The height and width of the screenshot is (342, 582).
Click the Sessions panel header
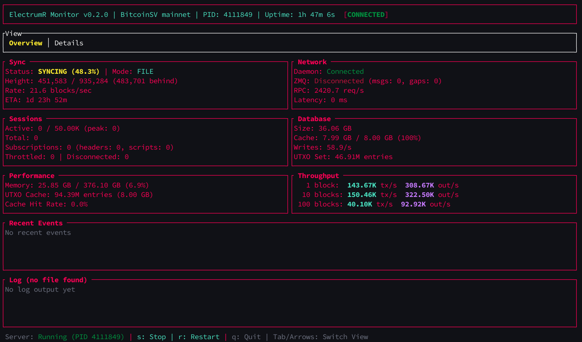click(25, 119)
